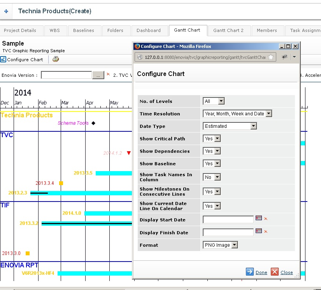Clear Enovia Version with the red X
Image resolution: width=321 pixels, height=290 pixels.
click(108, 74)
